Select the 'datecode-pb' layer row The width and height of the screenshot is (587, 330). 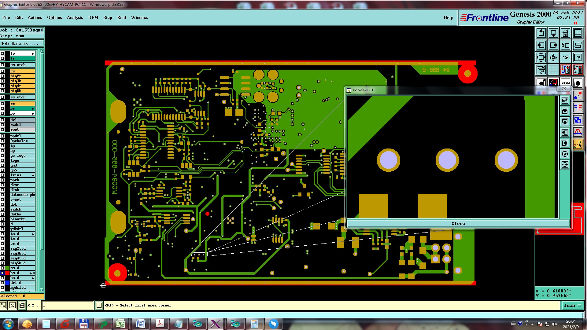coord(22,195)
